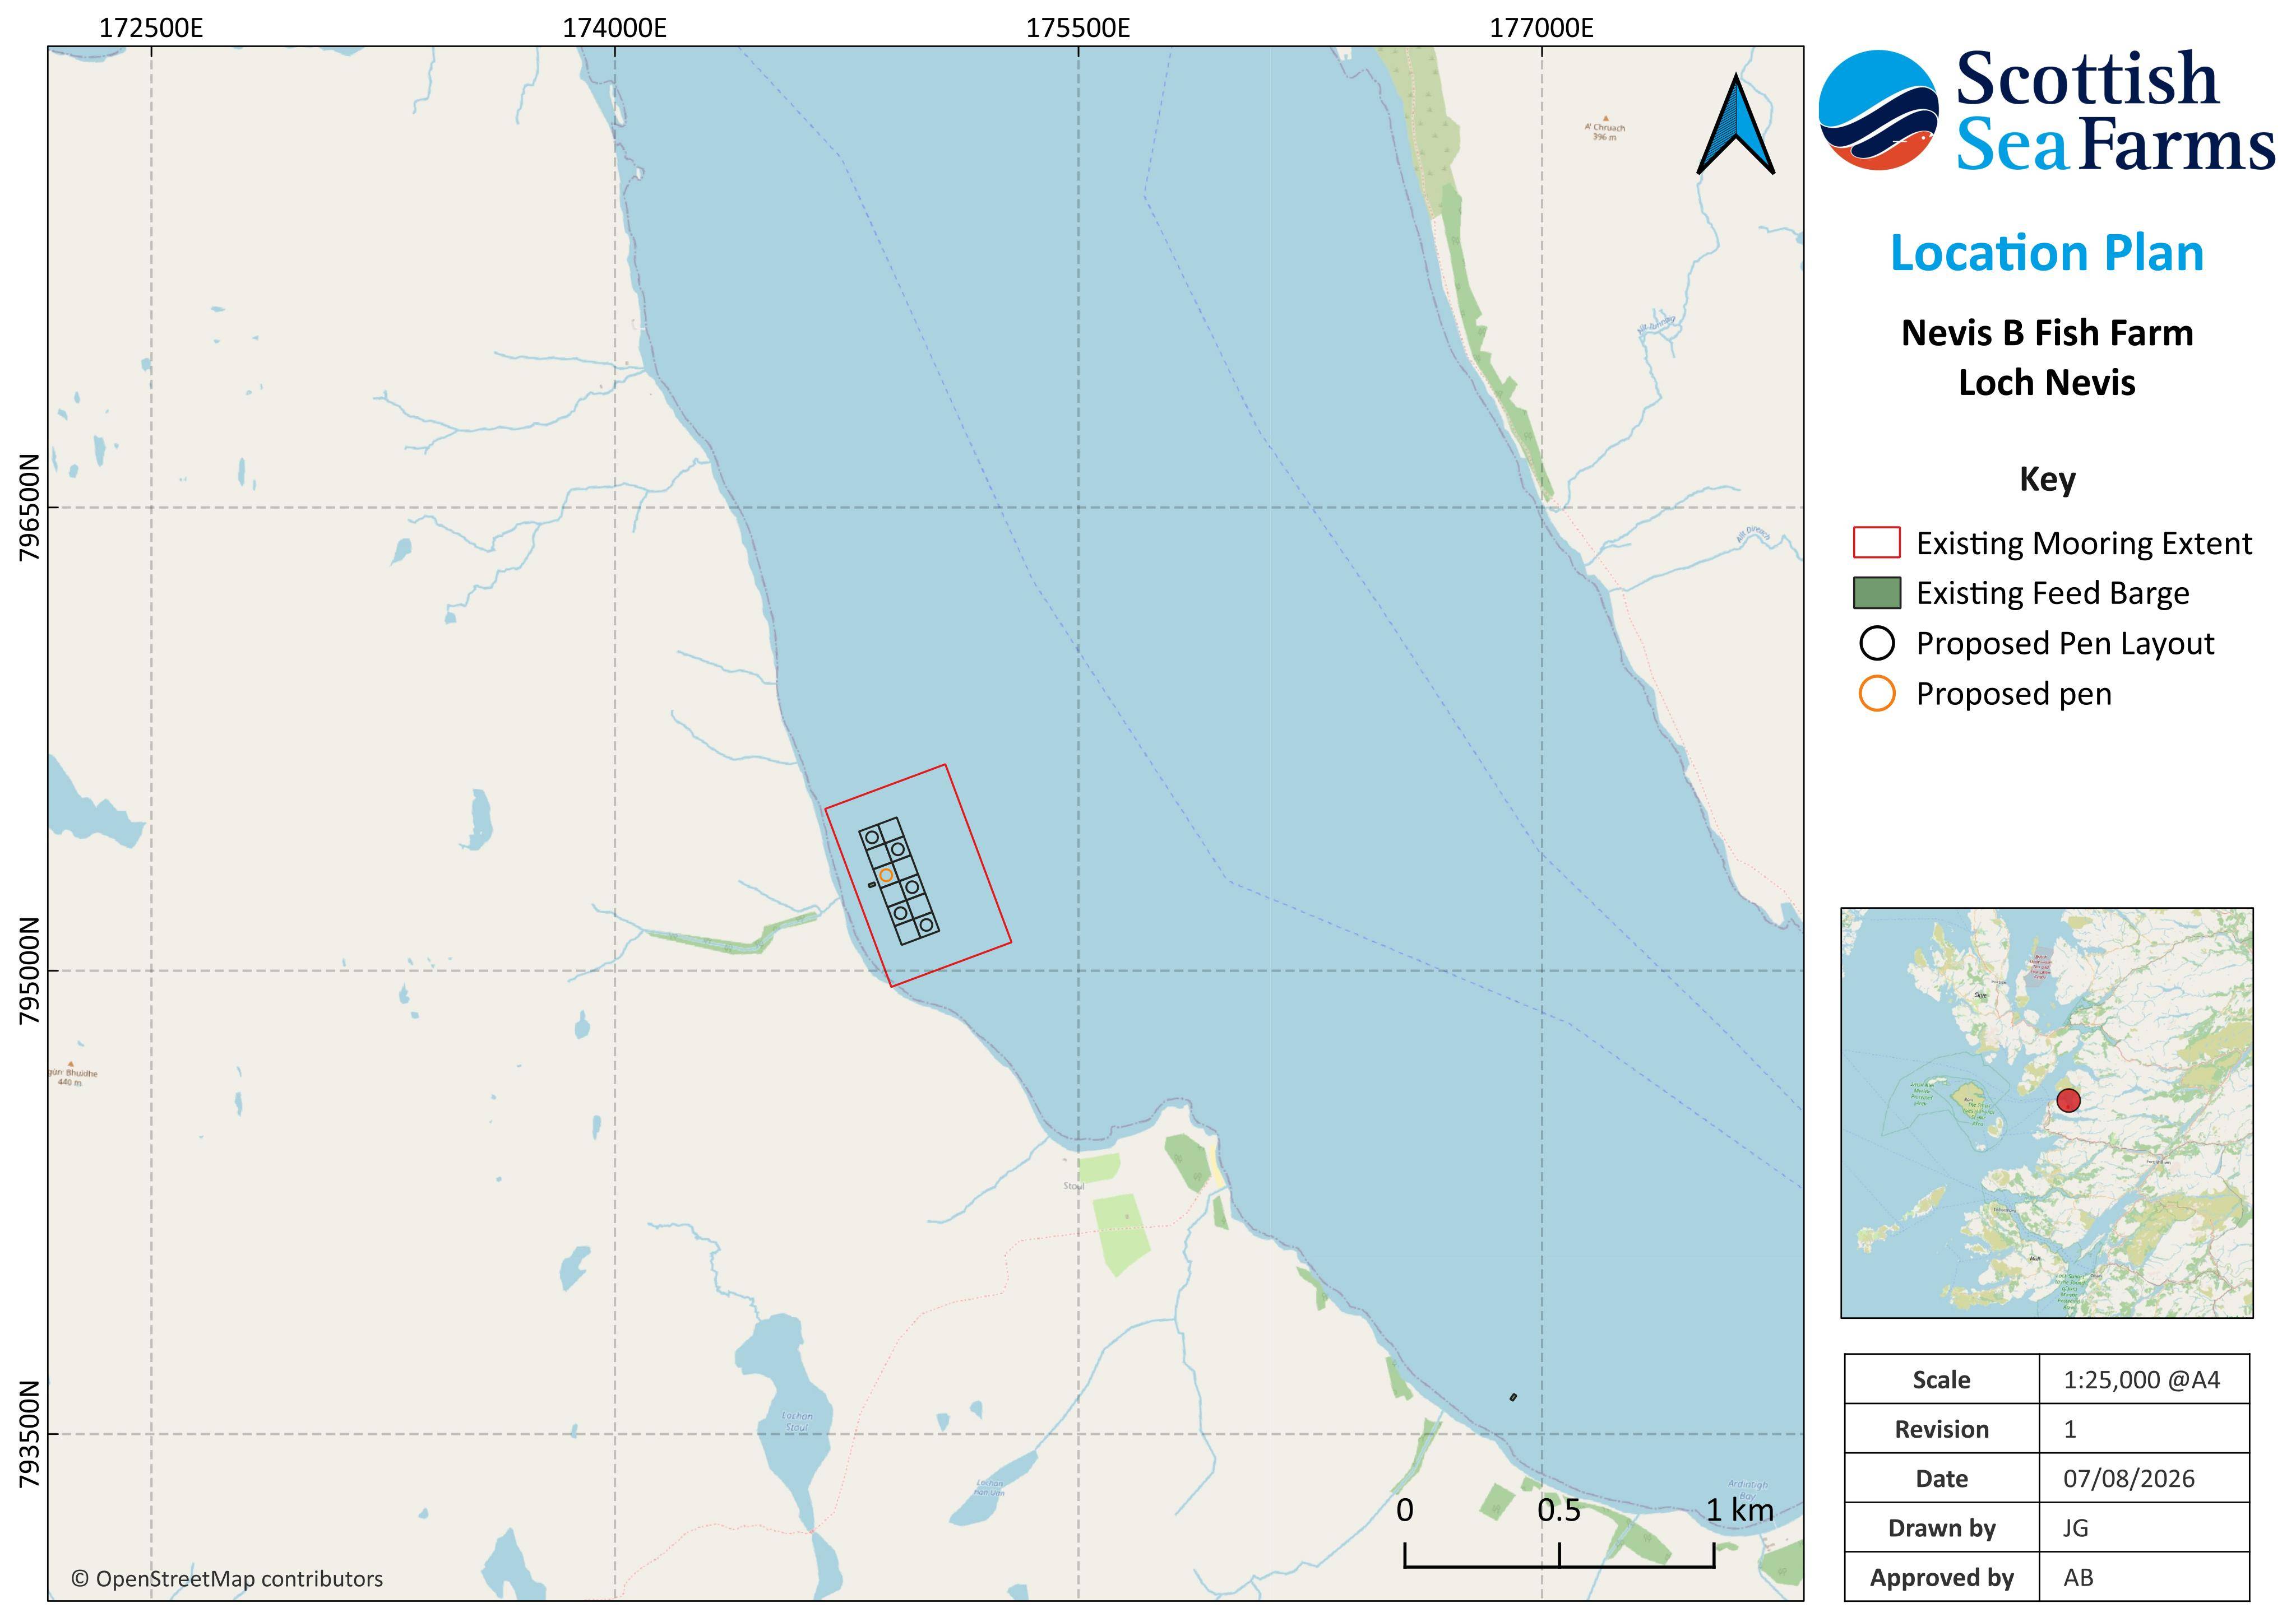The width and height of the screenshot is (2296, 1622).
Task: Click the '175500E' easting label
Action: point(1078,28)
